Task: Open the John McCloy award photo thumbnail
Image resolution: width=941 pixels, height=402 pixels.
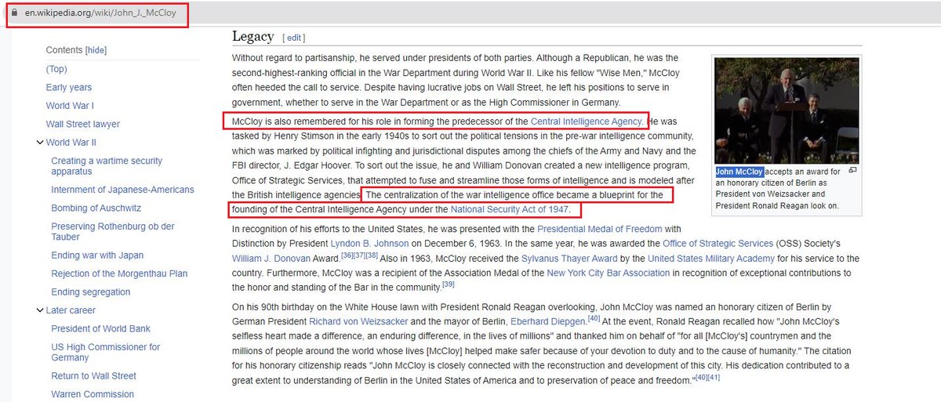Action: [x=787, y=110]
